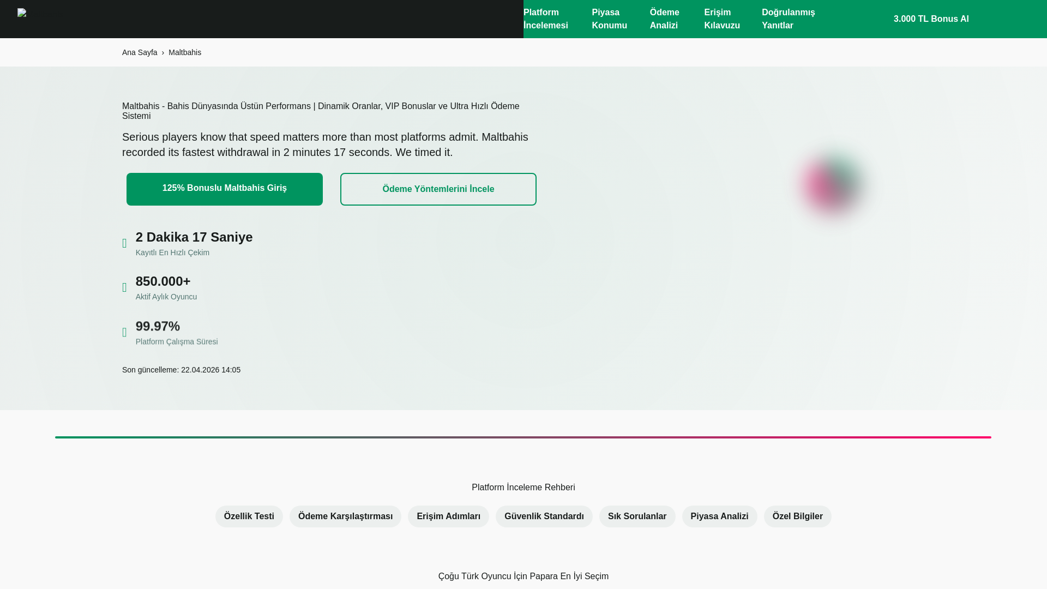Open Doğrulanmış Yanıtlar menu item
The height and width of the screenshot is (589, 1047).
789,19
